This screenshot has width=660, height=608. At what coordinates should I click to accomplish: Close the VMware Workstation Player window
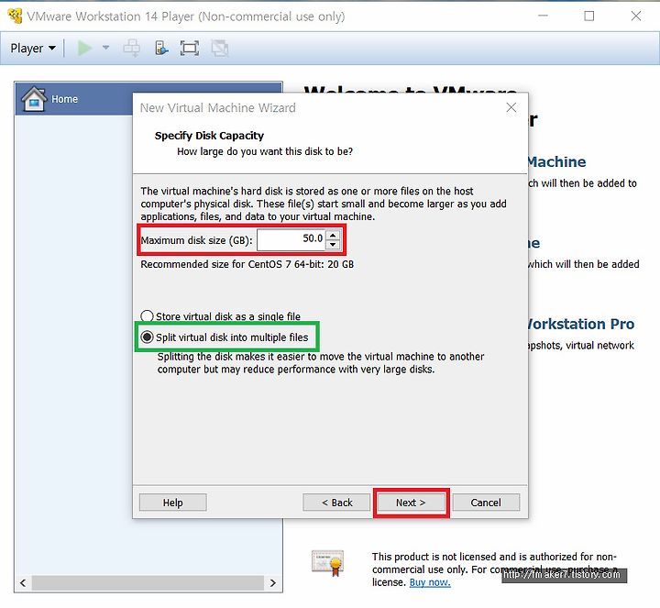click(636, 16)
